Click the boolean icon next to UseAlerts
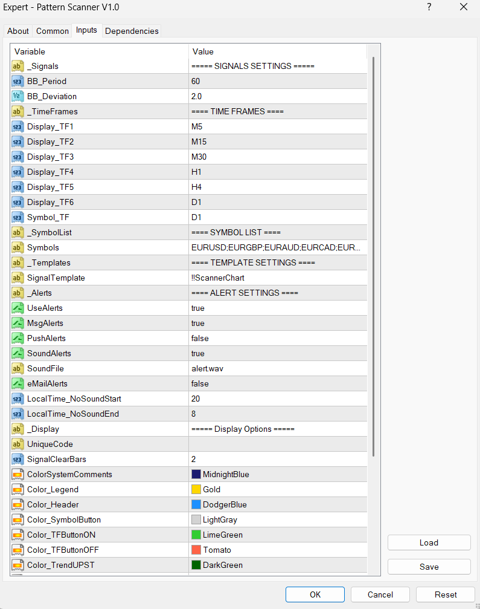480x609 pixels. (18, 308)
